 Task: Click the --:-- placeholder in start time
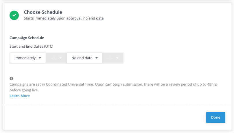point(54,58)
